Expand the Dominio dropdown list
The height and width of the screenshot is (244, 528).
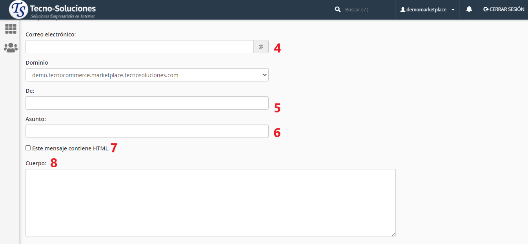pyautogui.click(x=147, y=75)
